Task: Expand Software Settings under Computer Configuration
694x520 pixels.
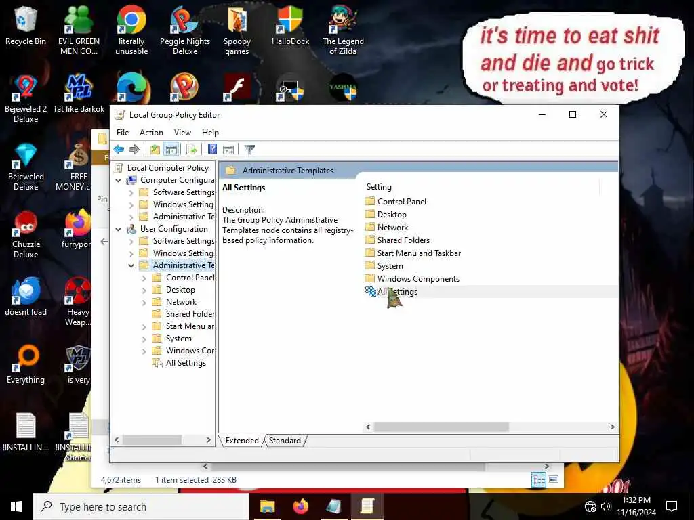Action: pos(131,193)
